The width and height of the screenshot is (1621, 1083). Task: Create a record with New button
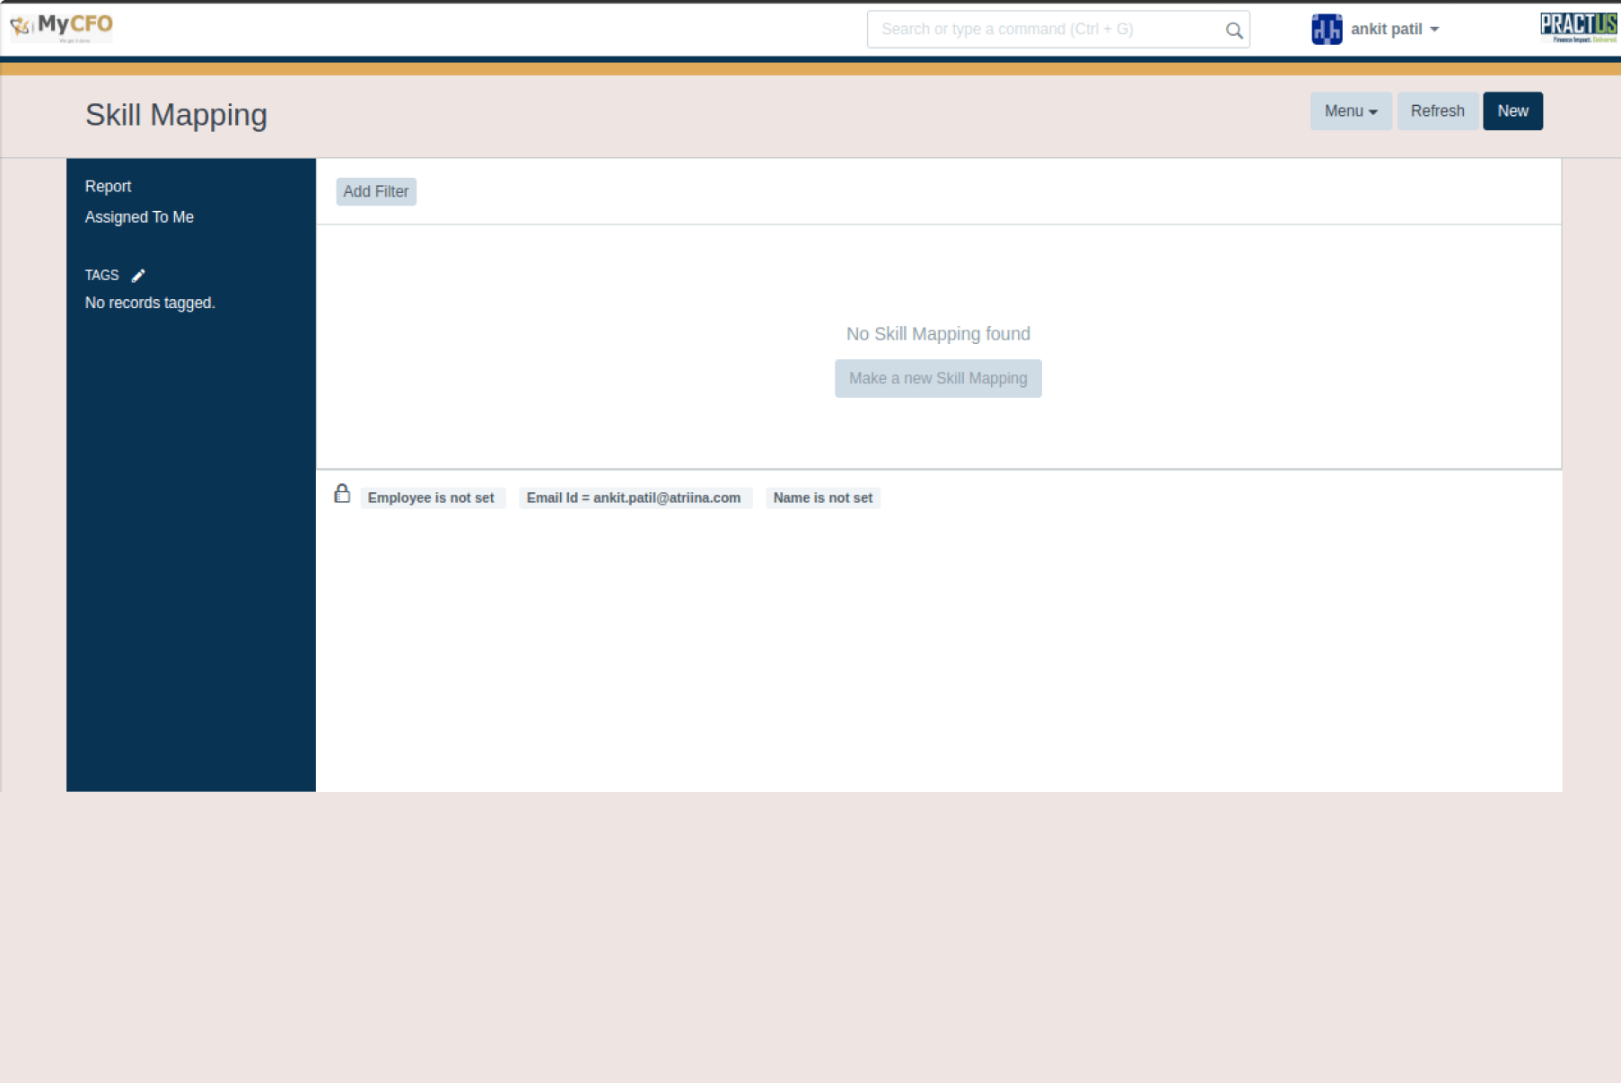1511,111
